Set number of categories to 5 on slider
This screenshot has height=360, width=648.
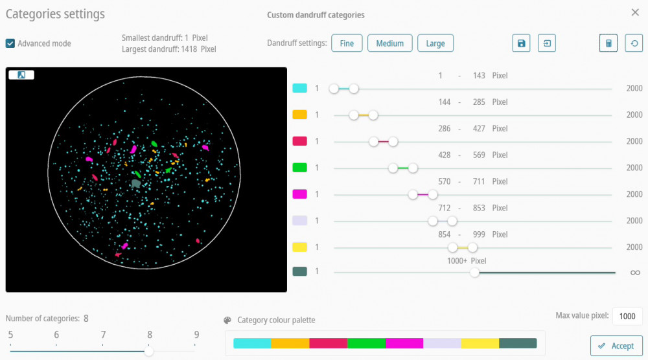pos(10,351)
